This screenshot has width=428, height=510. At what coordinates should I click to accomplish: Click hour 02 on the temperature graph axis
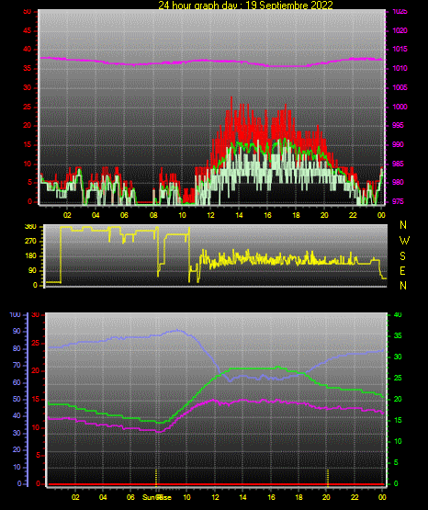click(x=75, y=497)
